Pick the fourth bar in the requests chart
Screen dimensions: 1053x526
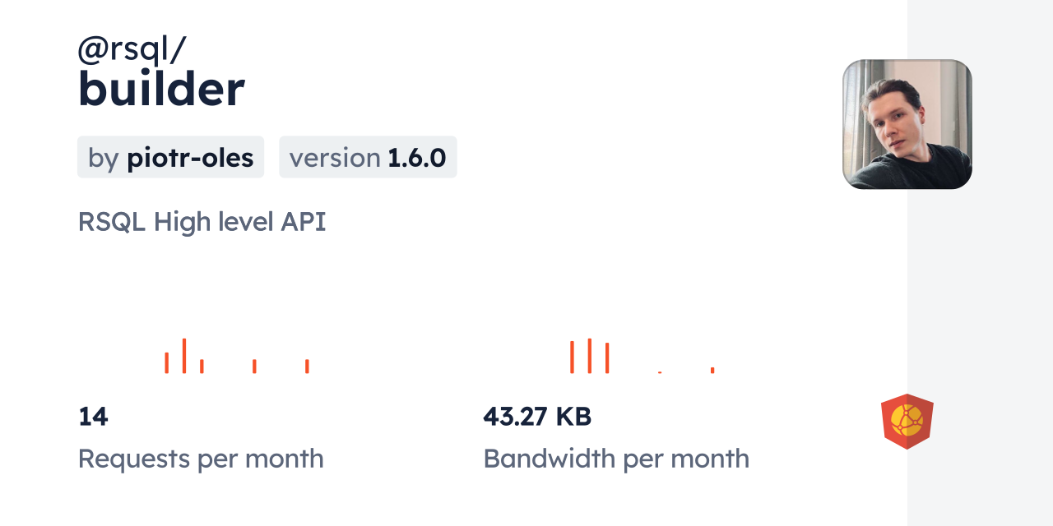(x=254, y=366)
